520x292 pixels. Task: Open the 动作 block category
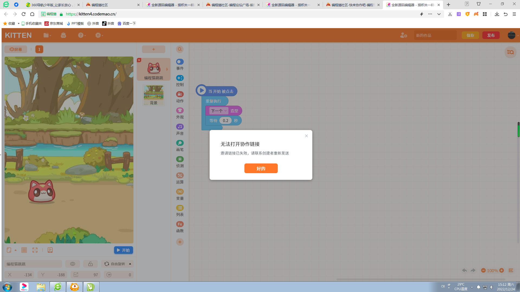click(180, 97)
